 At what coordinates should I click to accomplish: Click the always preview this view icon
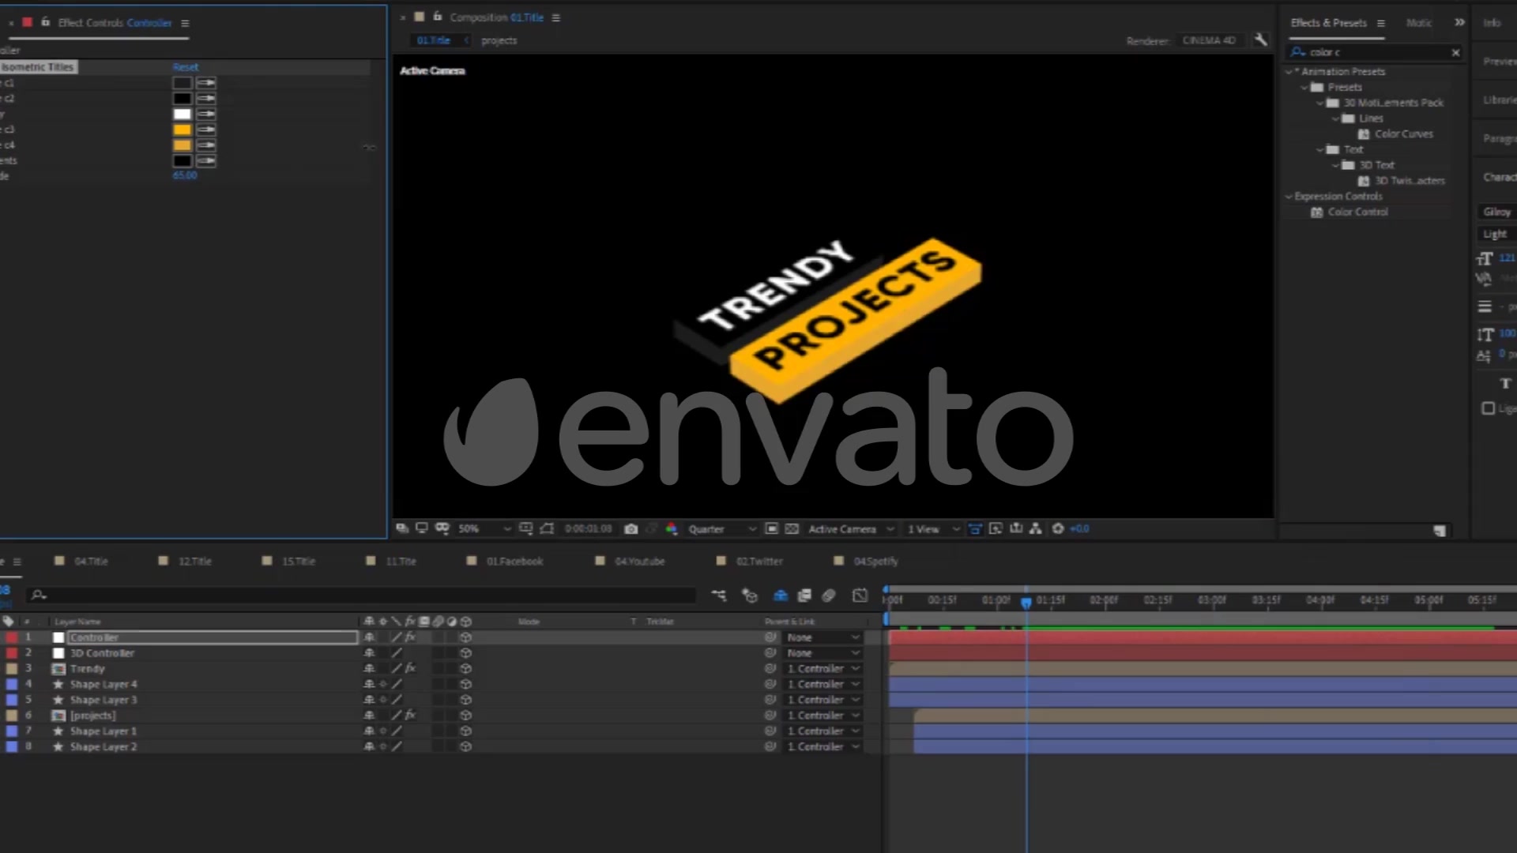pos(401,528)
